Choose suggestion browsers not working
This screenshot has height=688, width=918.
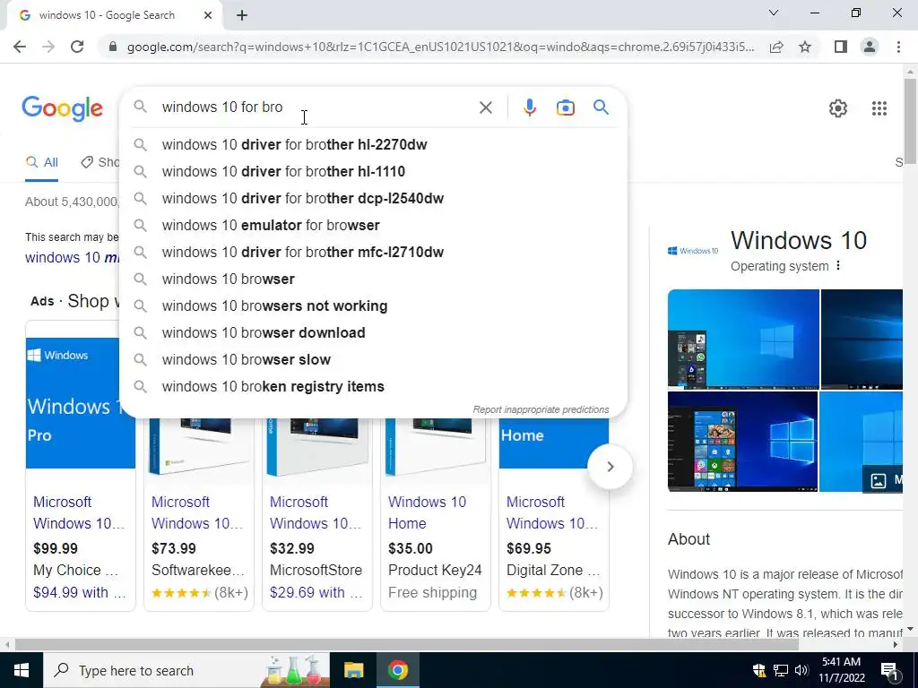pyautogui.click(x=373, y=306)
